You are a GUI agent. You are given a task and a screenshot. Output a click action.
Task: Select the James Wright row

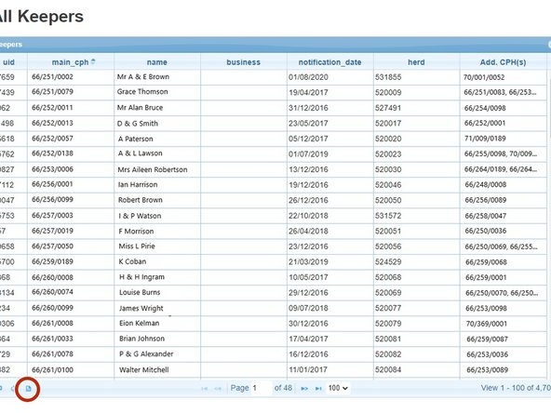(x=273, y=308)
